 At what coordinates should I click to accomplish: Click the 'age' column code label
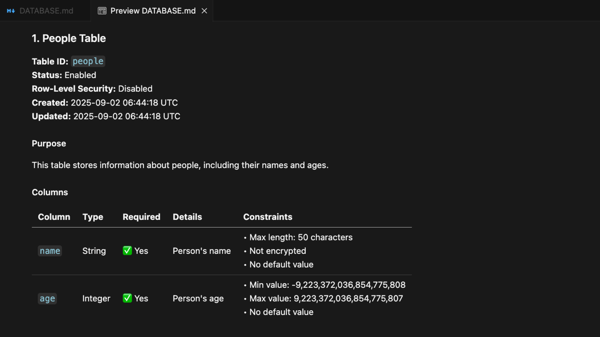(47, 299)
